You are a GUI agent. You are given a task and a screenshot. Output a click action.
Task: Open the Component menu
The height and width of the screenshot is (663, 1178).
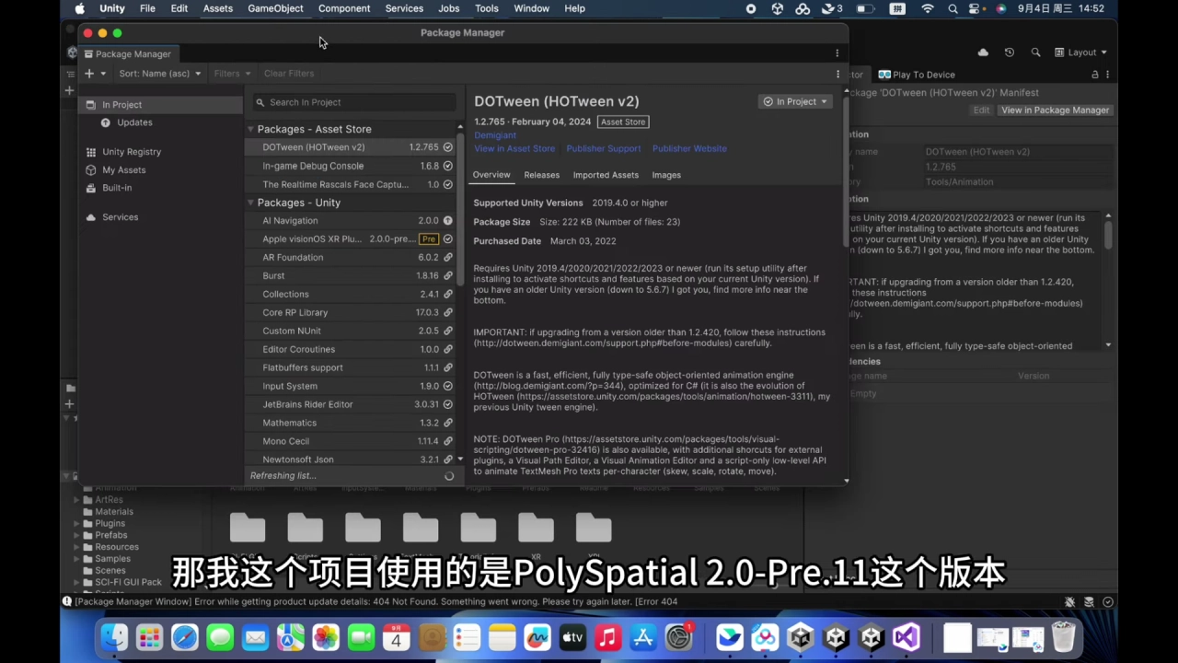click(x=344, y=8)
